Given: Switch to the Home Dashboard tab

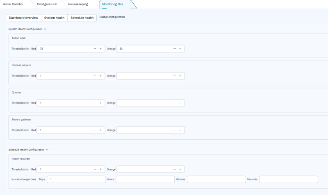Looking at the screenshot, I should (14, 4).
